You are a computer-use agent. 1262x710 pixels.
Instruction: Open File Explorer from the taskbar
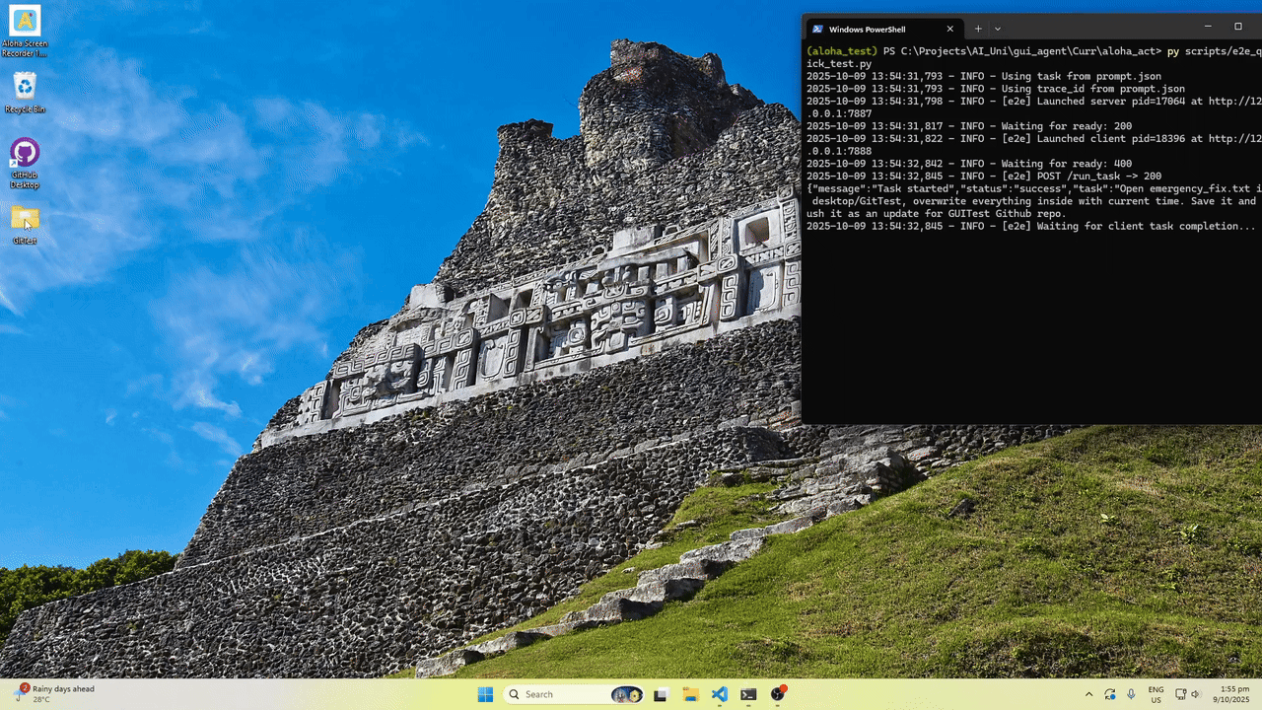(690, 694)
